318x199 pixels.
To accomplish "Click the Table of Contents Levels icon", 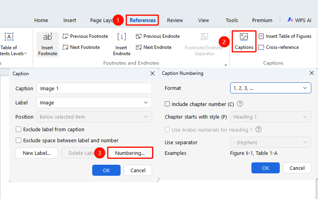I will point(9,37).
